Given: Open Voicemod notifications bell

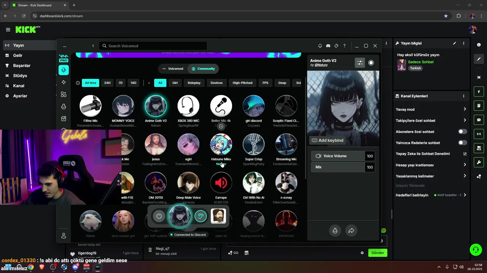Looking at the screenshot, I should (320, 46).
